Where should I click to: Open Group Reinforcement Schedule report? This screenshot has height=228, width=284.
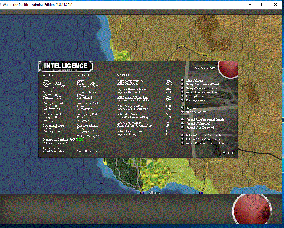click(x=204, y=84)
